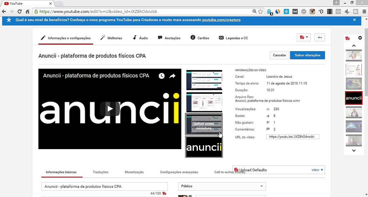Click the share arrow on video

(172, 76)
